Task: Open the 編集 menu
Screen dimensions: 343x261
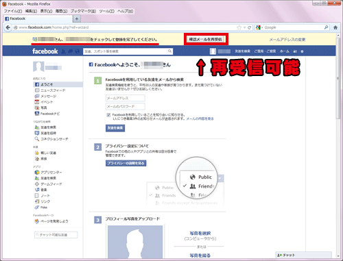Action: click(31, 11)
